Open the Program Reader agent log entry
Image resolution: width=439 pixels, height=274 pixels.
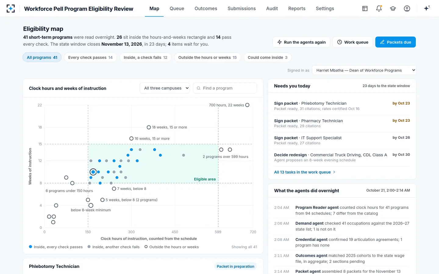point(342,210)
